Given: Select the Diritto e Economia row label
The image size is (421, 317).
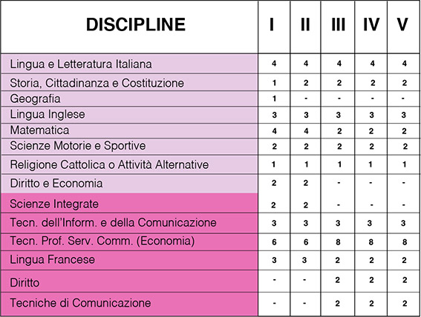Looking at the screenshot, I should [x=56, y=184].
